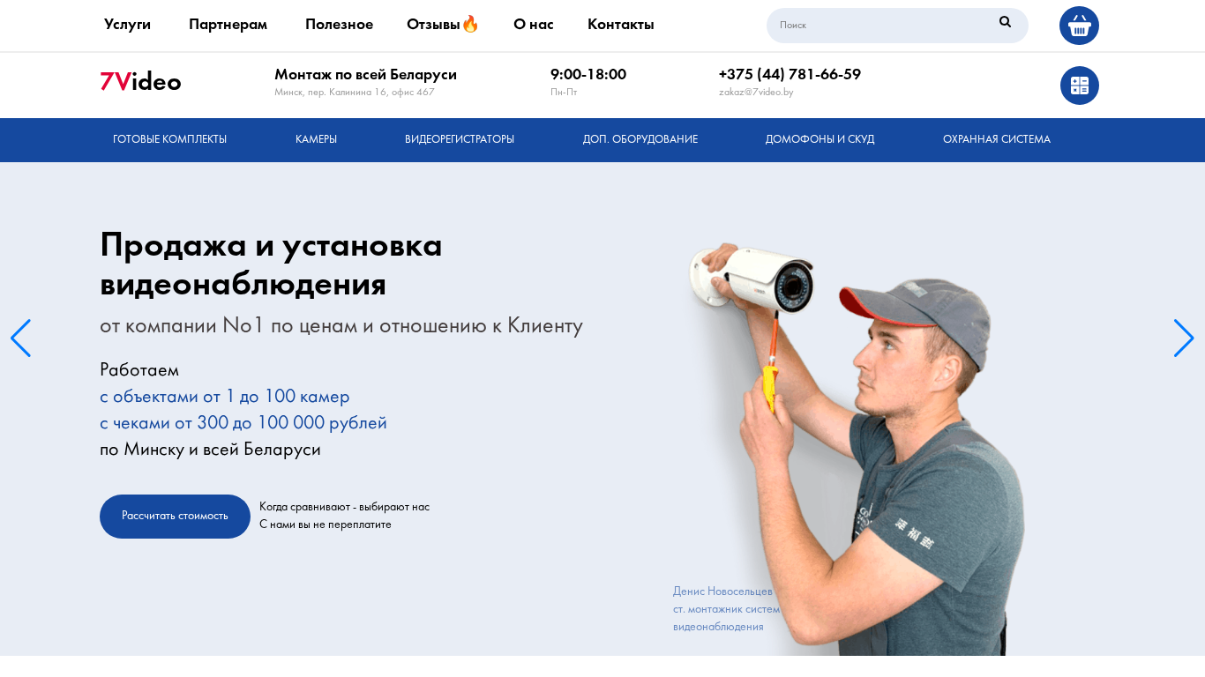Screen dimensions: 1205x677
Task: Open the shopping basket icon
Action: coord(1079,26)
